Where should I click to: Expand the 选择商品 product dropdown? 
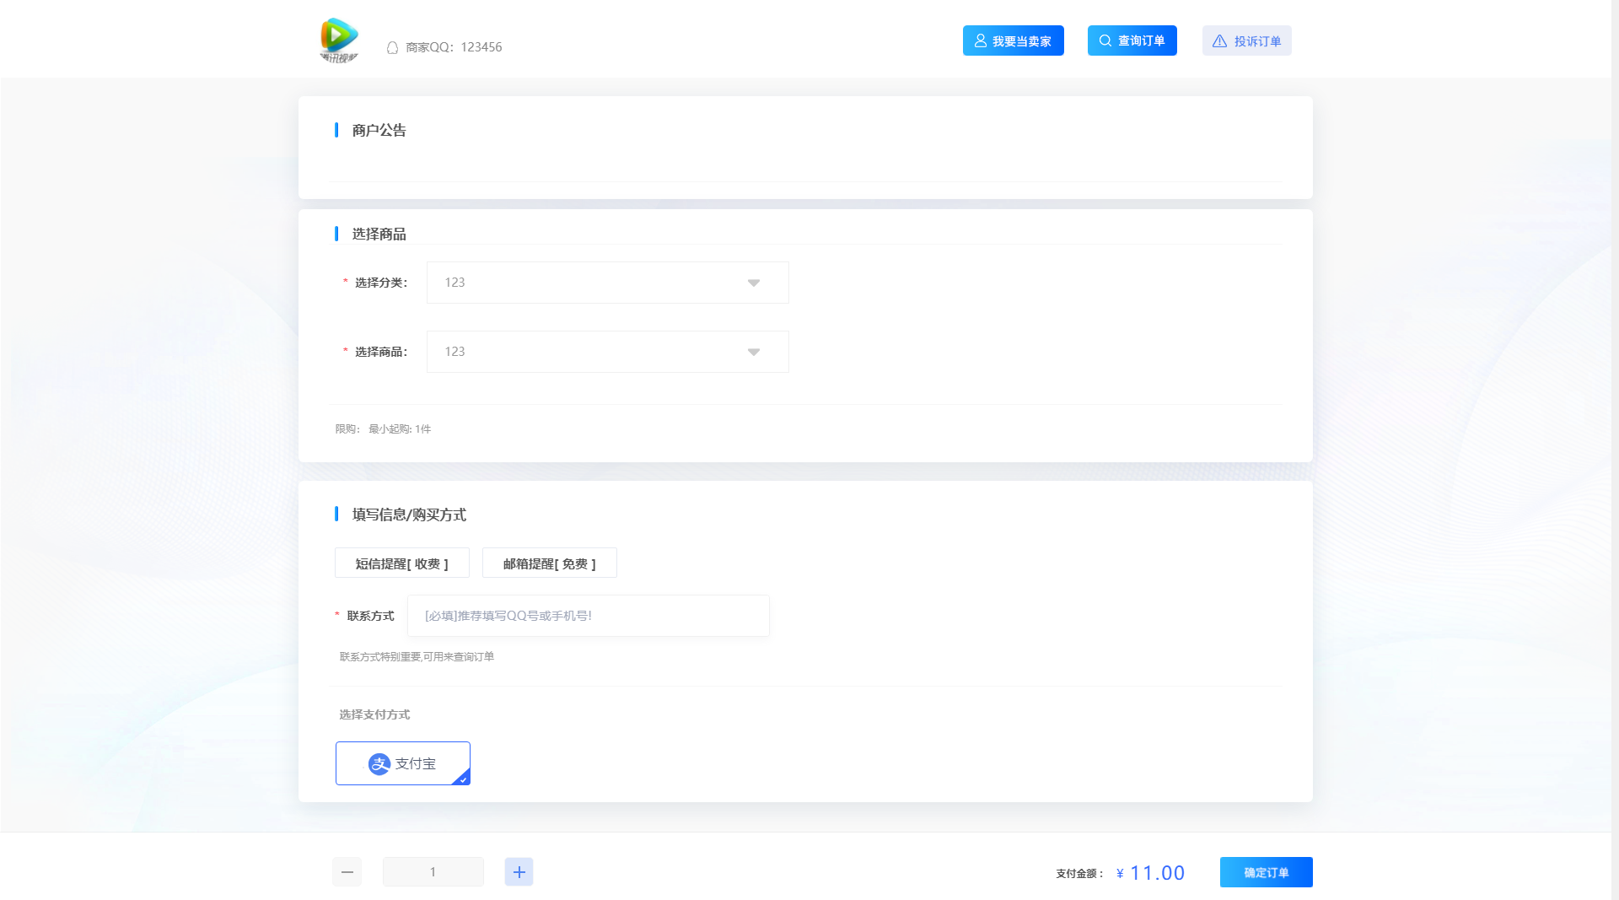coord(608,352)
